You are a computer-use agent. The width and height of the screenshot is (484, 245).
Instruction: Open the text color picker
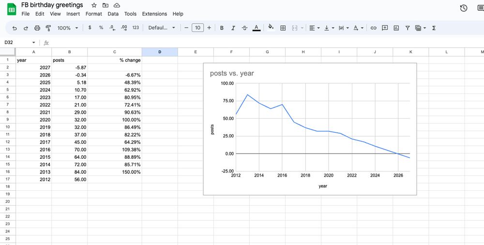[x=256, y=28]
